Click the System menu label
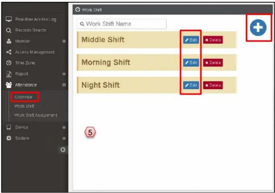 [22, 138]
